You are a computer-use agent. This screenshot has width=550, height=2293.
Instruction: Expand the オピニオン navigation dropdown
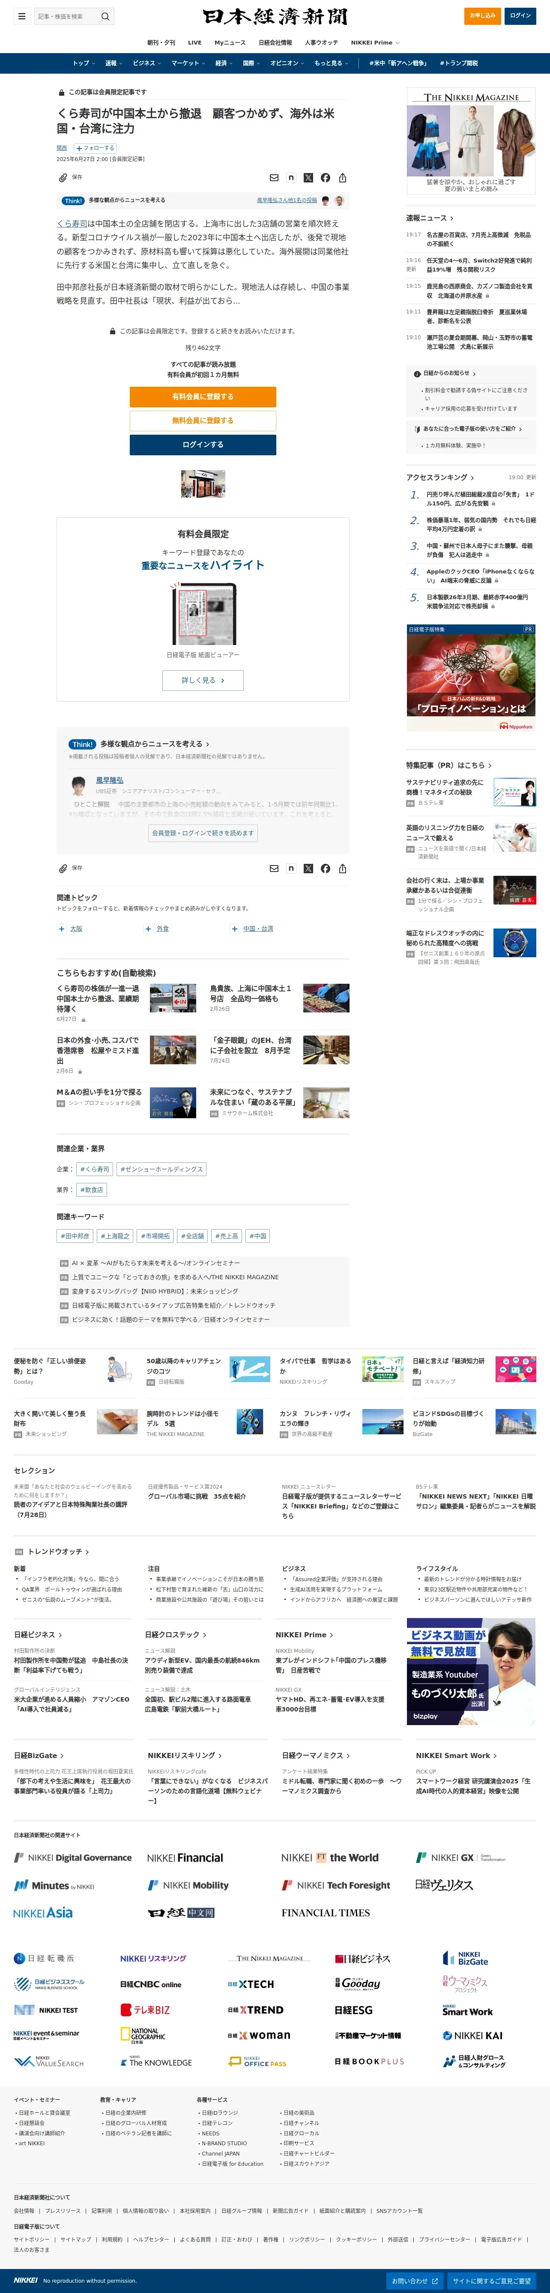(287, 63)
